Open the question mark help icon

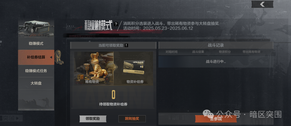pos(116,24)
